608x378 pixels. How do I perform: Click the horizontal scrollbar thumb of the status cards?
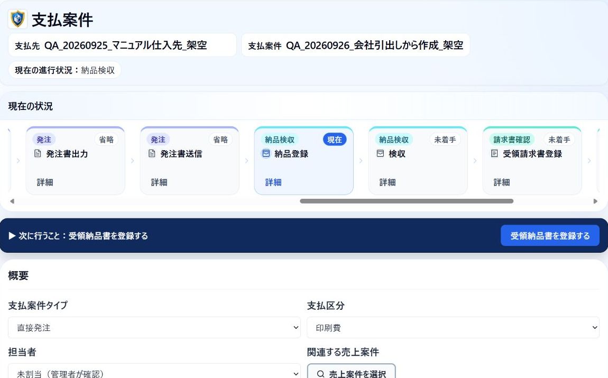[407, 201]
